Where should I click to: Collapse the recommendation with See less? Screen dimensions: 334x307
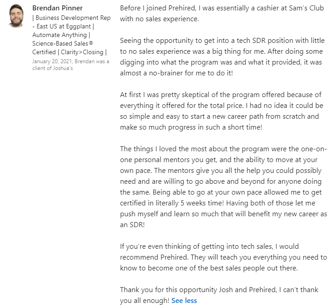pos(184,300)
